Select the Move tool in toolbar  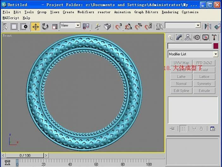point(35,27)
